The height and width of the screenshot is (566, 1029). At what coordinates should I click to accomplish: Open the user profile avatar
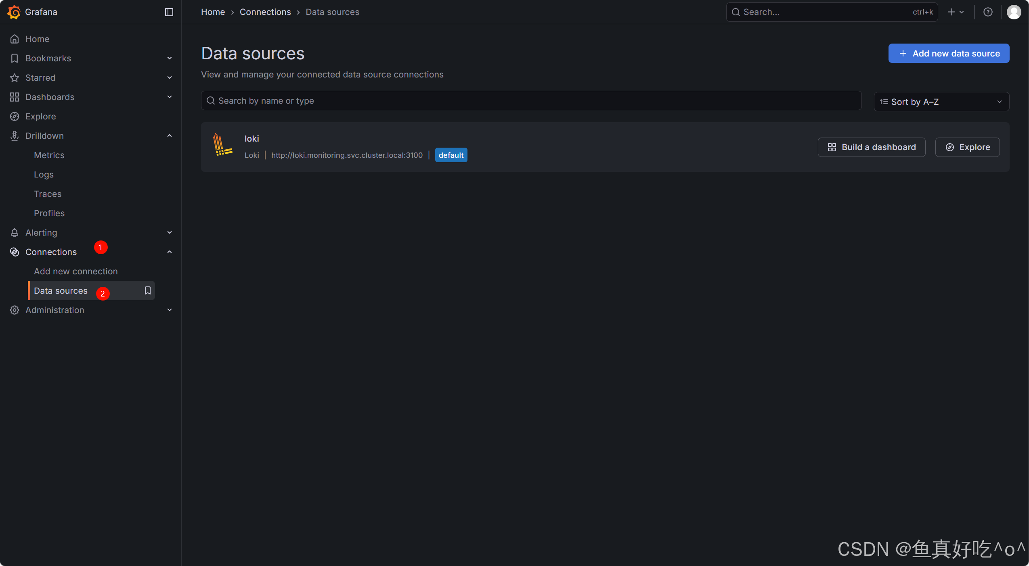point(1014,12)
